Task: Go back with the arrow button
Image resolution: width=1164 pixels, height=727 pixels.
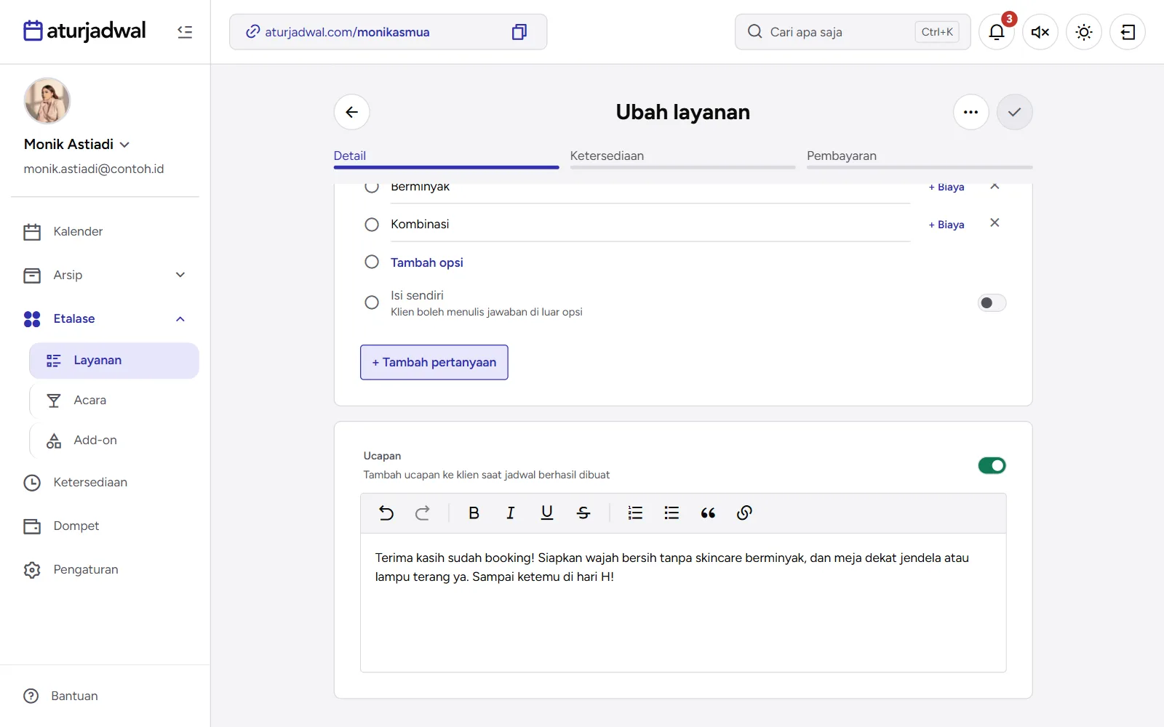Action: (x=352, y=112)
